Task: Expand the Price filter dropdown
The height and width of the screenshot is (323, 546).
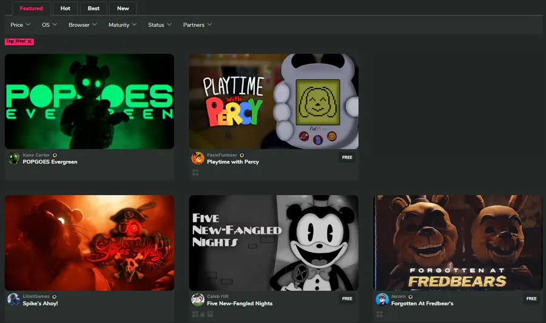Action: 20,25
